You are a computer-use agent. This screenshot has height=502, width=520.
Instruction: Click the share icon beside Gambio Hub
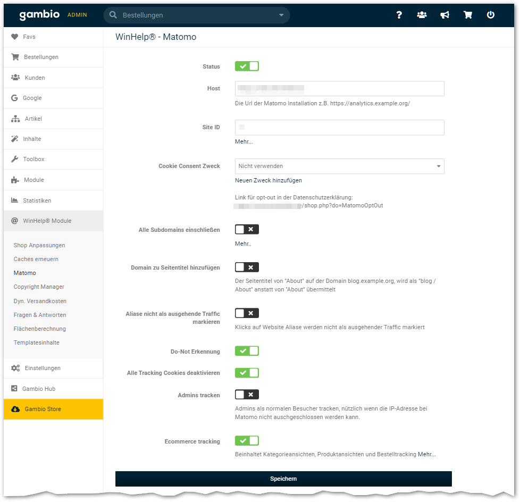point(14,389)
